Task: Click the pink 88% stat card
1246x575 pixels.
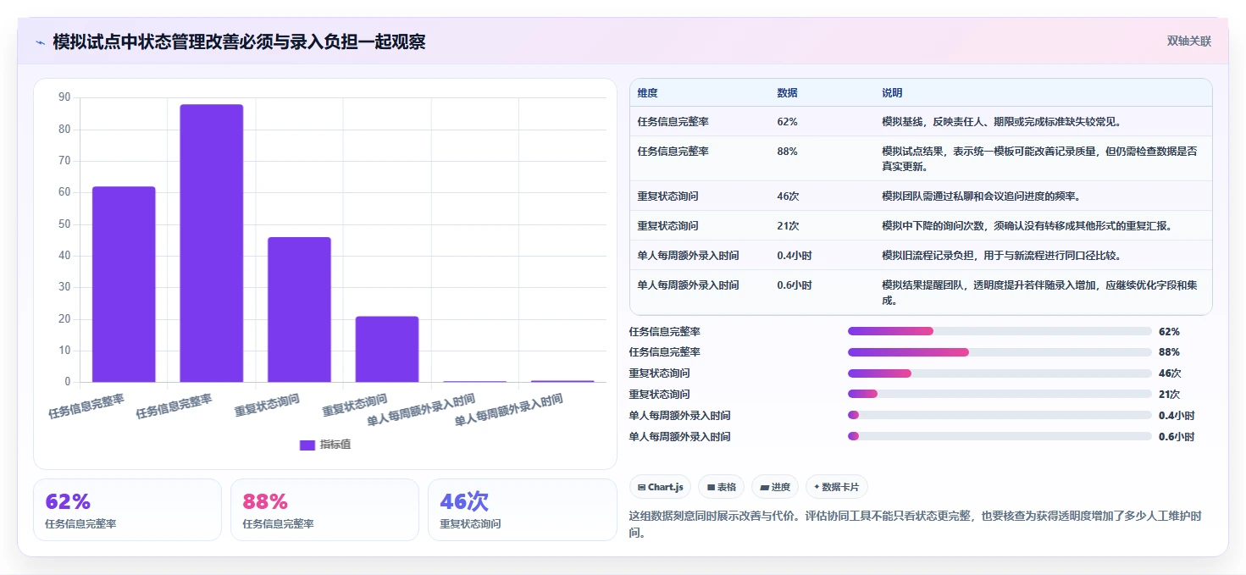Action: coord(324,510)
